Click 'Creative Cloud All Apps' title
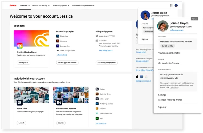 (x=27, y=52)
